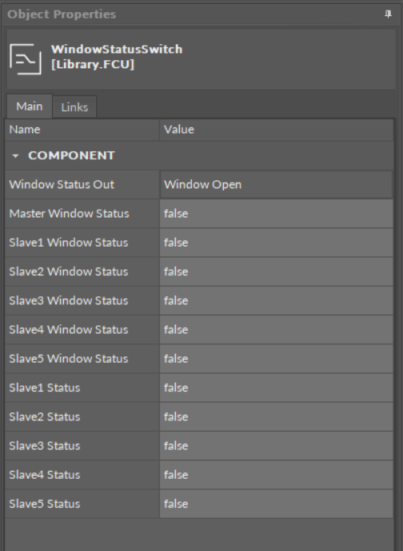This screenshot has width=403, height=551.
Task: Toggle Slave1 Window Status value
Action: click(277, 243)
